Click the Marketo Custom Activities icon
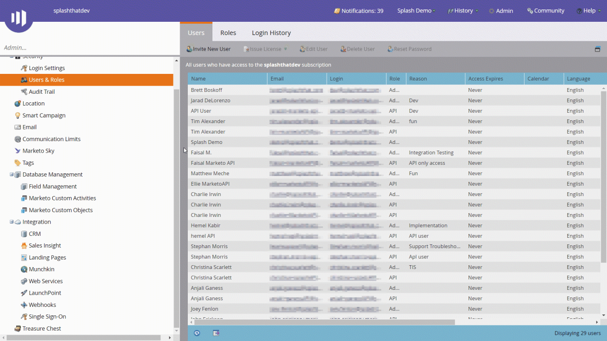 click(x=24, y=198)
